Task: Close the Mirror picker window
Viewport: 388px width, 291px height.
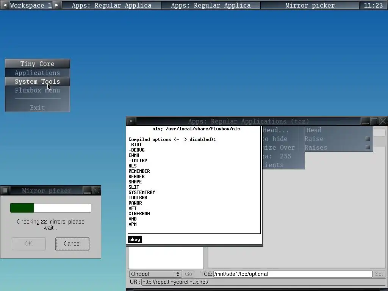Action: point(96,190)
